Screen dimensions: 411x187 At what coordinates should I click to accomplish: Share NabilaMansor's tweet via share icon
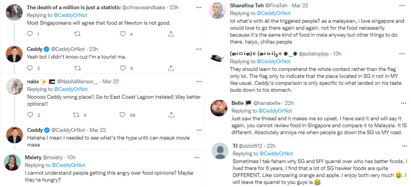click(x=171, y=115)
